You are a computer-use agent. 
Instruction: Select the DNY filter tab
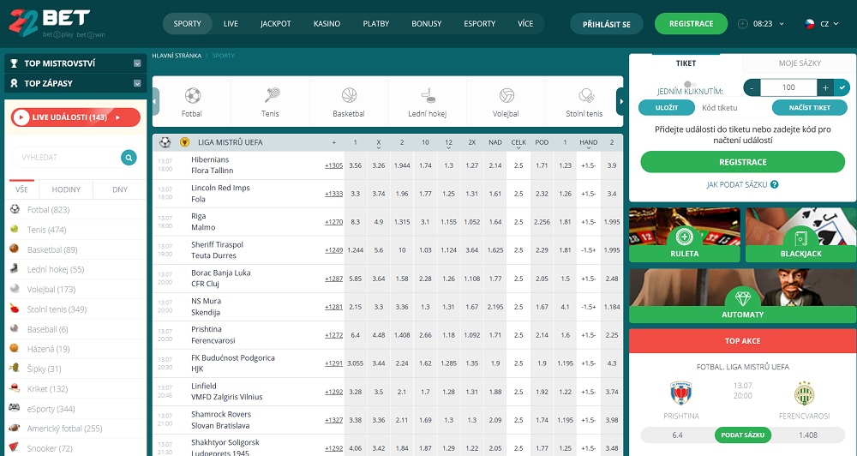(x=120, y=189)
